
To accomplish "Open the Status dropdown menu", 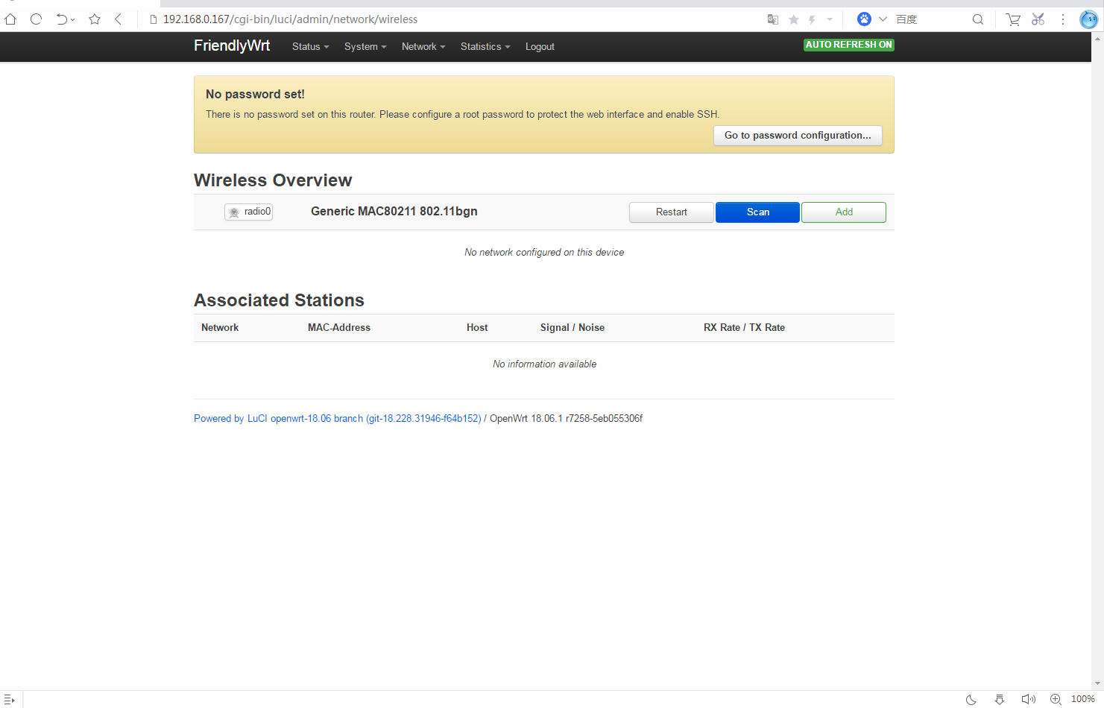I will point(310,46).
